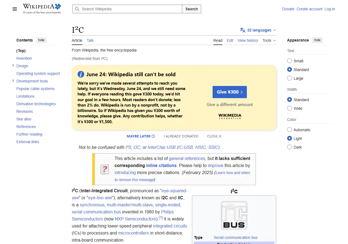Open InterChip USB (IC-USB, HSIC, SSIC) link
Image resolution: width=348 pixels, height=244 pixels.
(x=184, y=147)
